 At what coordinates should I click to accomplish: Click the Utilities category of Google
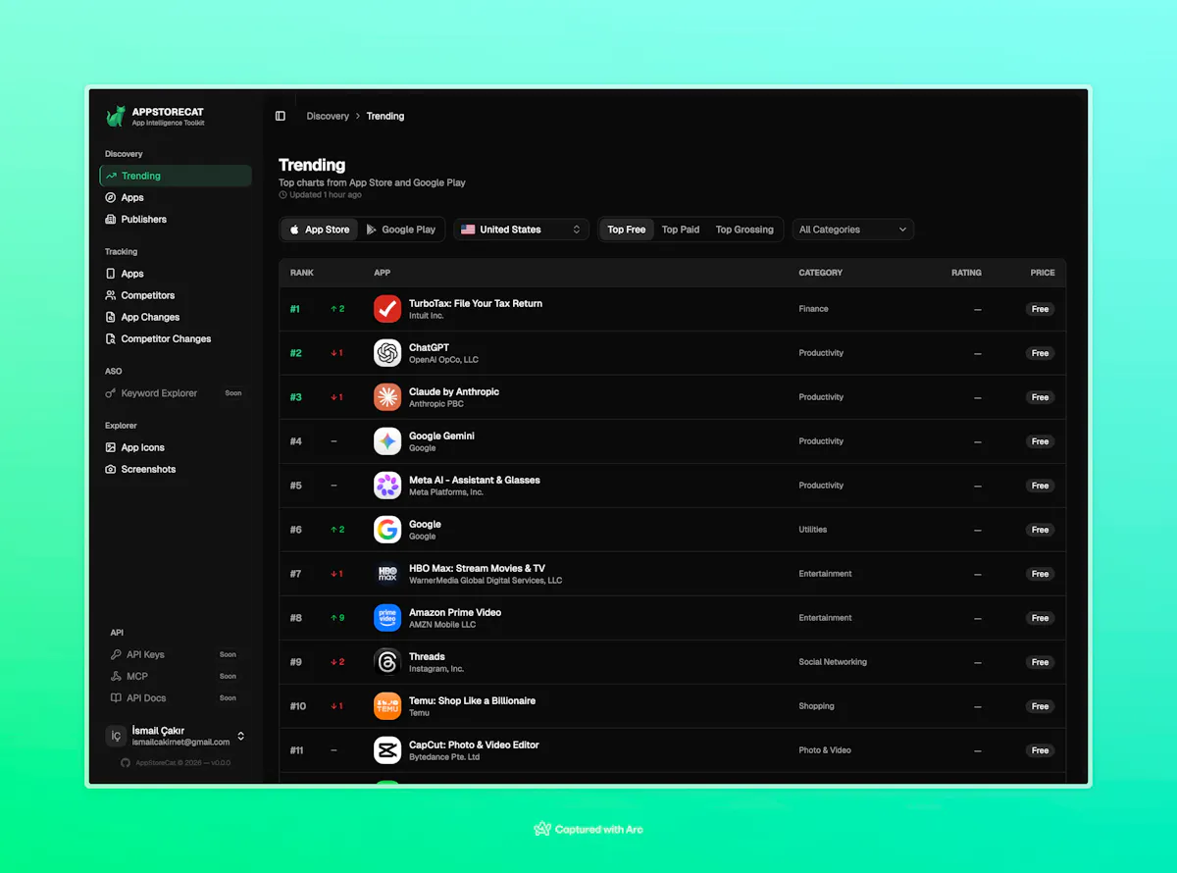pos(813,530)
